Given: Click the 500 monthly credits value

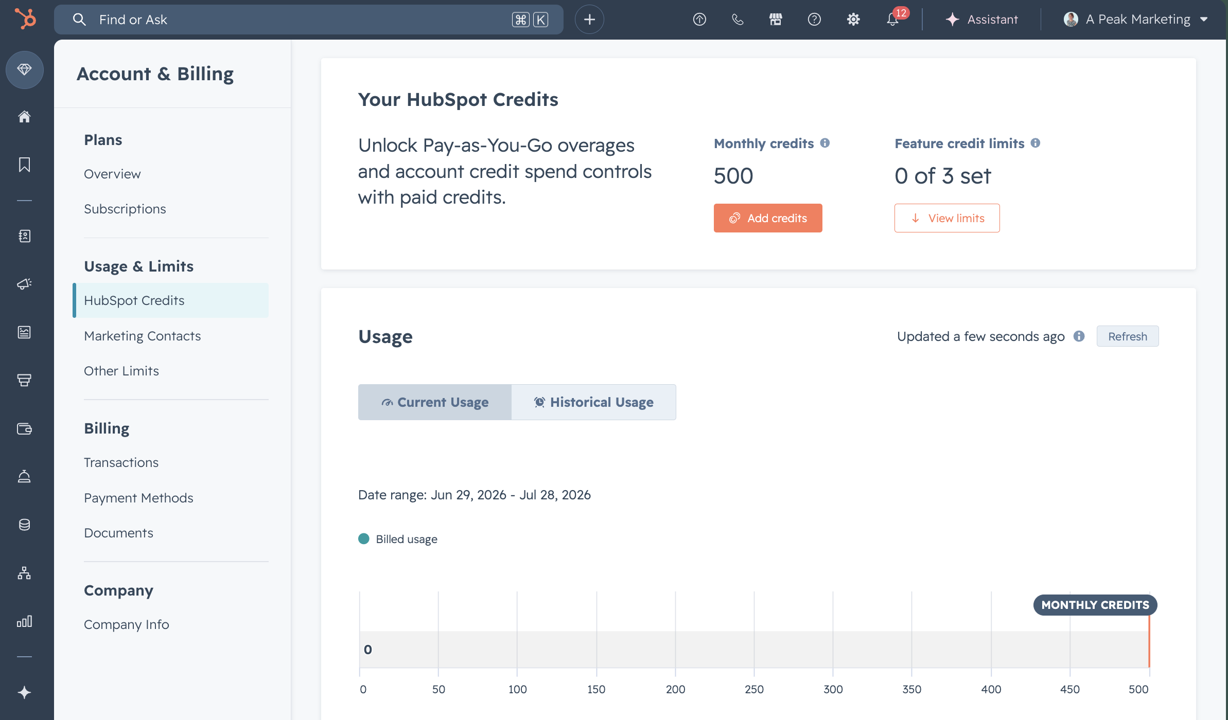Looking at the screenshot, I should (x=733, y=176).
